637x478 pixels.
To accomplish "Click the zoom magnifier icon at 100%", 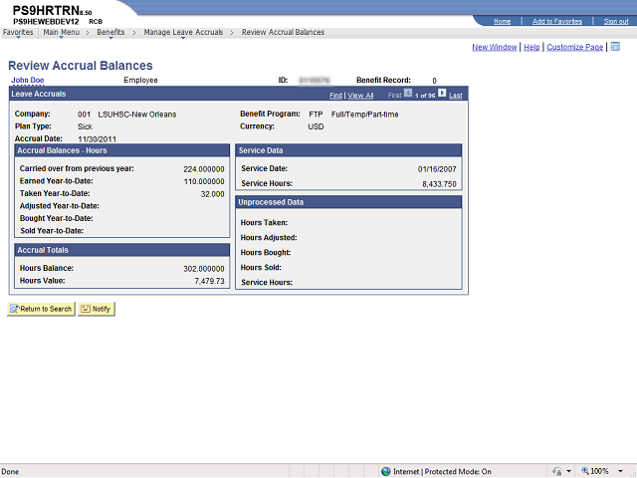I will (585, 471).
